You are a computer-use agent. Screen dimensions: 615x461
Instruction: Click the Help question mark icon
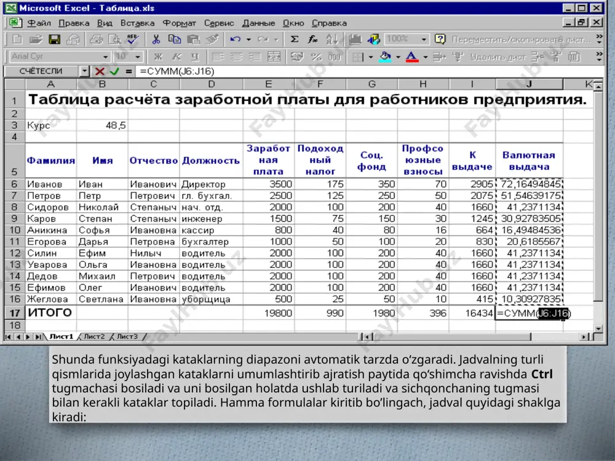click(440, 39)
